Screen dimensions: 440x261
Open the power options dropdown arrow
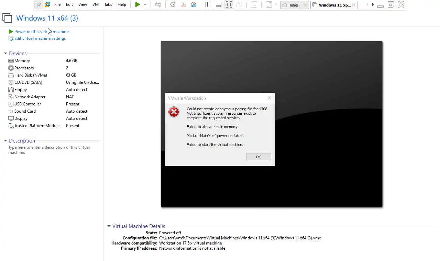[145, 4]
